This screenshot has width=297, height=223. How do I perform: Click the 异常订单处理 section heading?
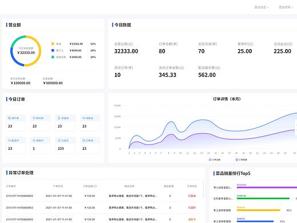tap(21, 173)
